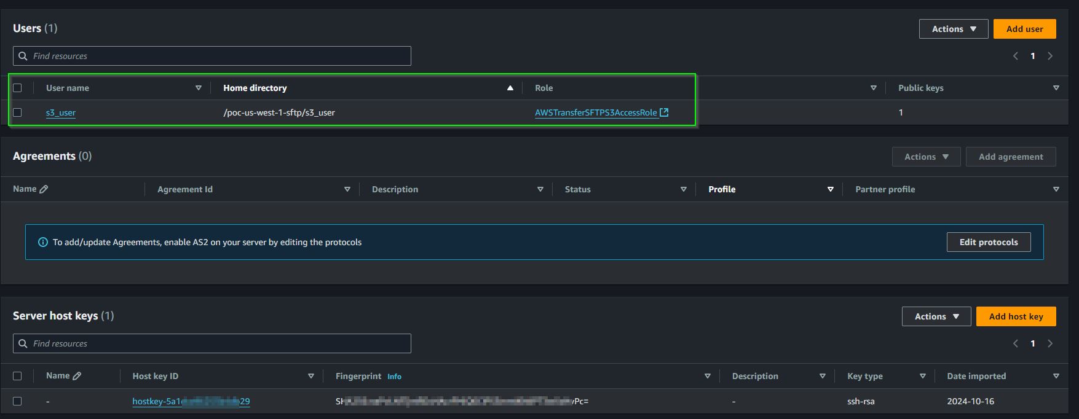
Task: Click the Add host key button
Action: tap(1016, 316)
